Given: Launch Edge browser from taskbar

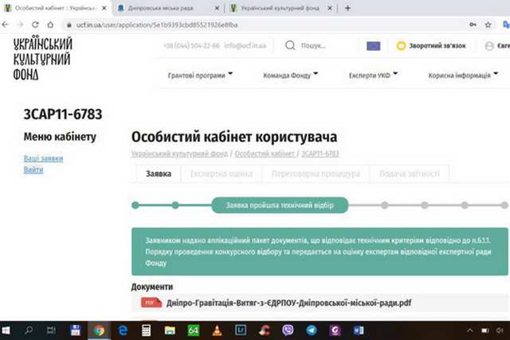Looking at the screenshot, I should (x=123, y=330).
